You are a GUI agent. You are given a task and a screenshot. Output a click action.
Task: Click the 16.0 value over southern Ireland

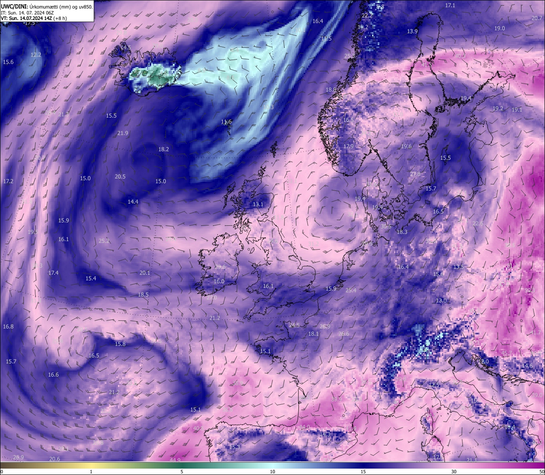tap(219, 281)
